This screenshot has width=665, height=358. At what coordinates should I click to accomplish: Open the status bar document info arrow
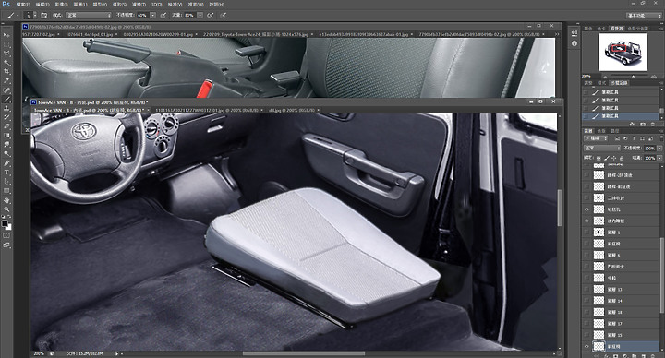pyautogui.click(x=116, y=353)
